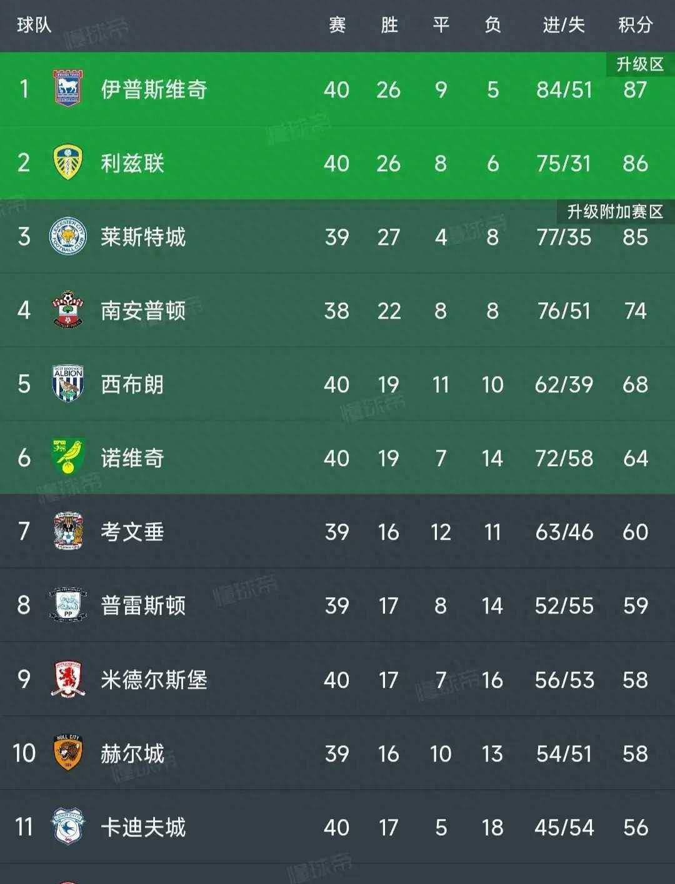The height and width of the screenshot is (884, 675).
Task: Select the 胜 wins column header
Action: tap(389, 25)
